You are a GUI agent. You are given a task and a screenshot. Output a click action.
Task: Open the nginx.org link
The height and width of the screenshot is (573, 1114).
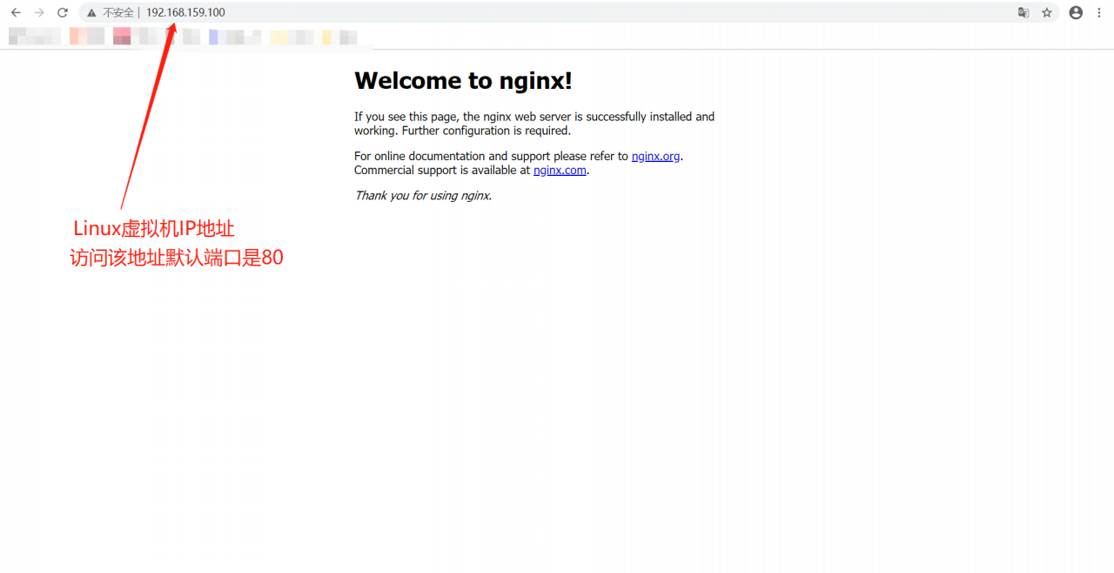point(655,157)
